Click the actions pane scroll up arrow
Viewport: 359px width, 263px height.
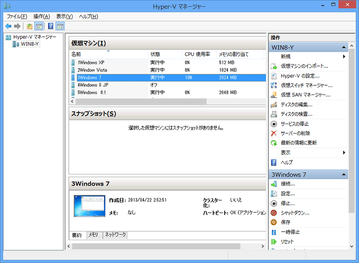click(x=352, y=46)
